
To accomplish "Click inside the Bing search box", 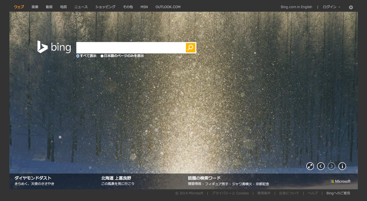I will [x=131, y=48].
